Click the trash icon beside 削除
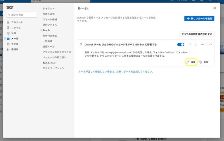The width and height of the screenshot is (224, 141). pos(201,62)
